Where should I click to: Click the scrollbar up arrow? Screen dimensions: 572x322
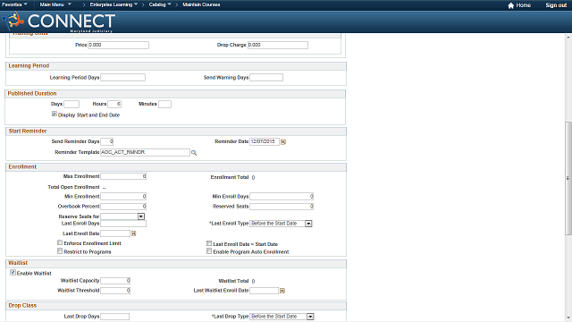(568, 38)
